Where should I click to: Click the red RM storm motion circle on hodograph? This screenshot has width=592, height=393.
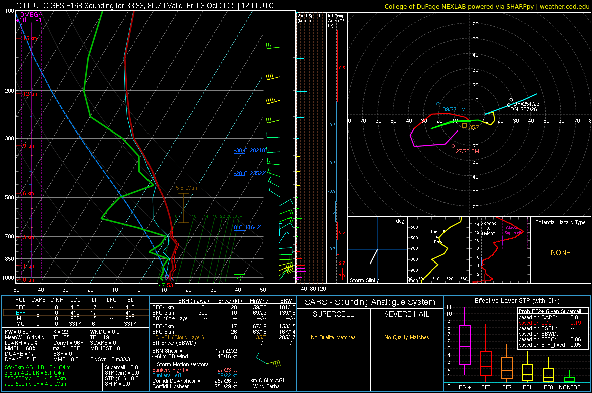tap(453, 146)
